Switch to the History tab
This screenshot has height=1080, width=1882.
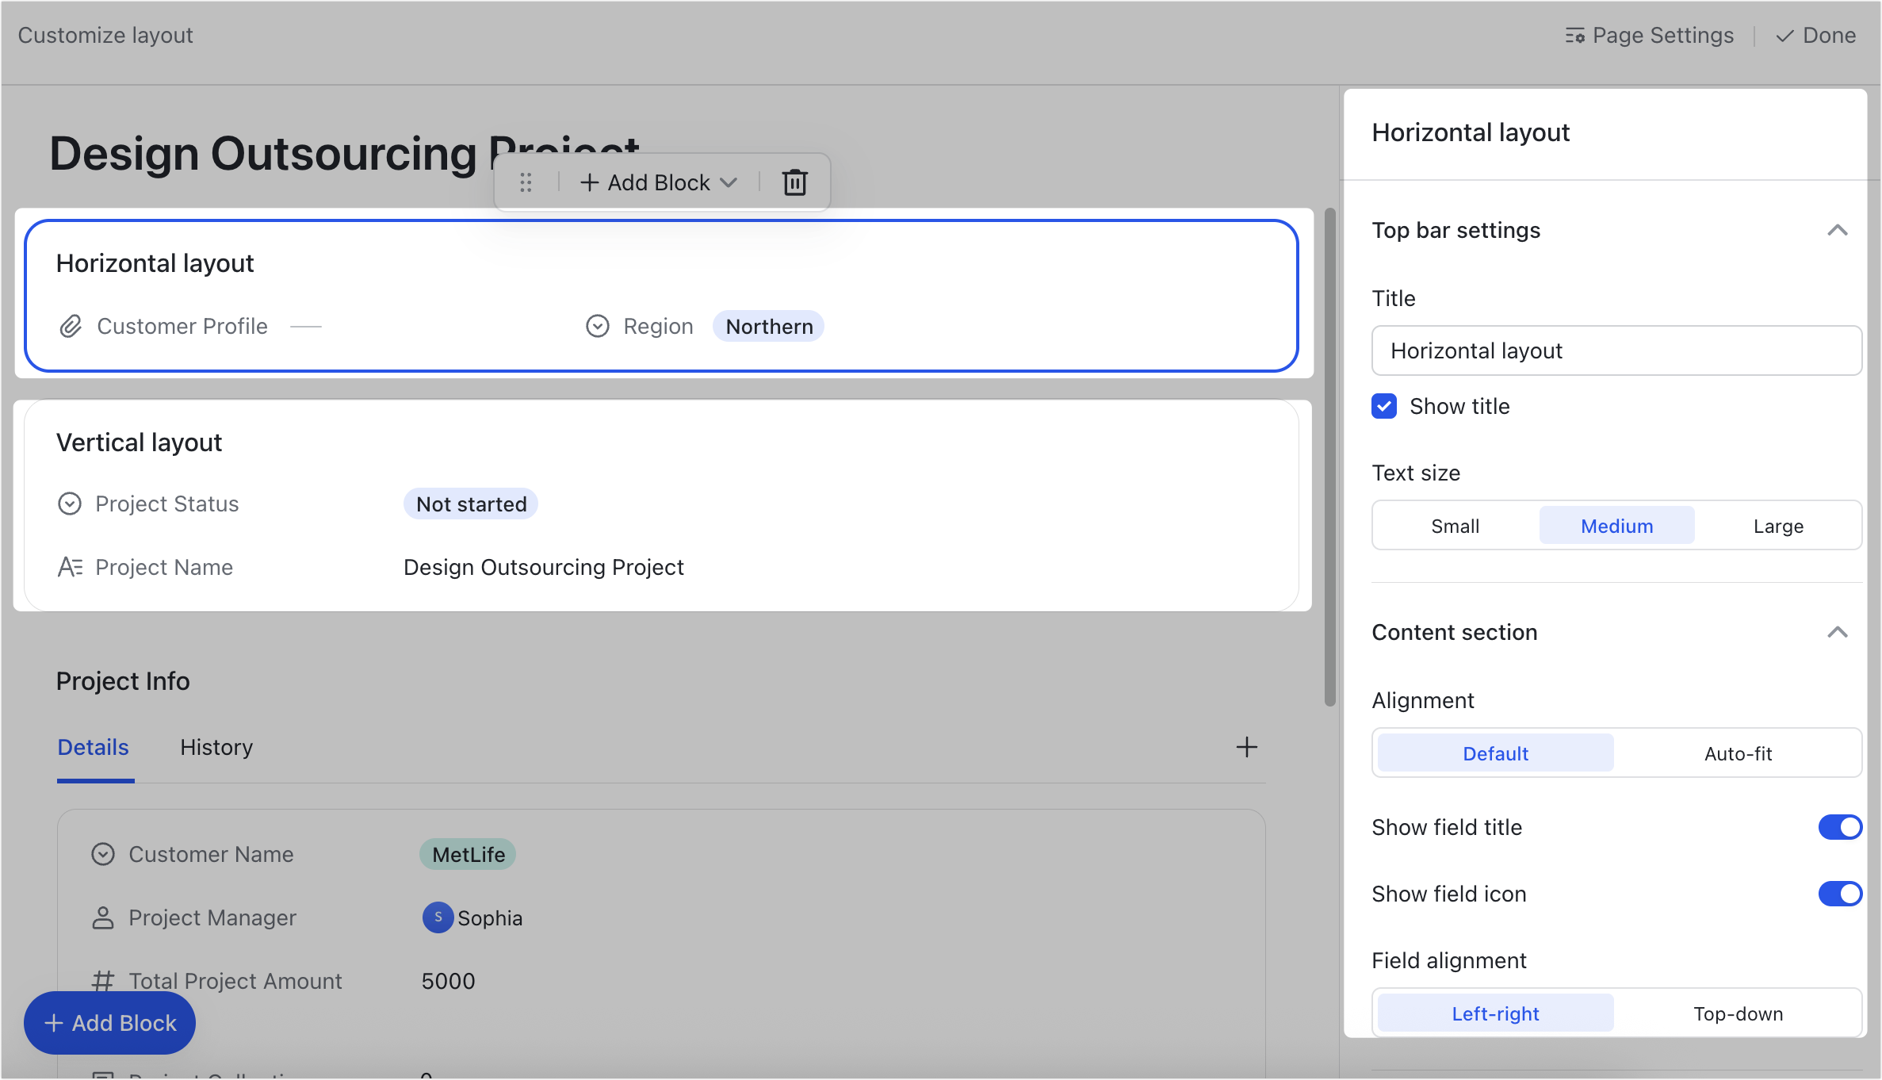[x=216, y=747]
